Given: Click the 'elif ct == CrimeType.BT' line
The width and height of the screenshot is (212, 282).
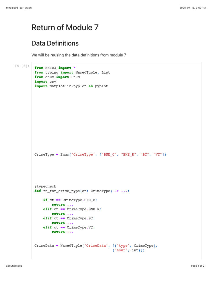Looking at the screenshot, I should (x=69, y=218).
